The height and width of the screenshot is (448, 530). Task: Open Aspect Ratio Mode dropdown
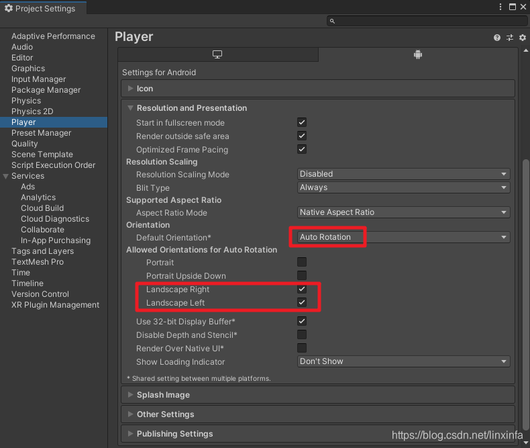404,212
